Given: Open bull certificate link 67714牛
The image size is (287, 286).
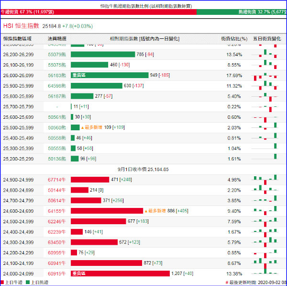Looking at the screenshot, I should coord(57,180).
